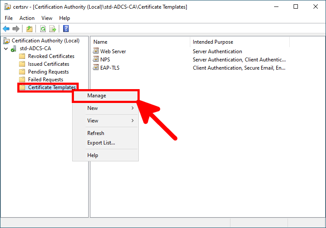Select the Certificate Templates tree item
Viewport: 326px width, 228px height.
[x=52, y=87]
